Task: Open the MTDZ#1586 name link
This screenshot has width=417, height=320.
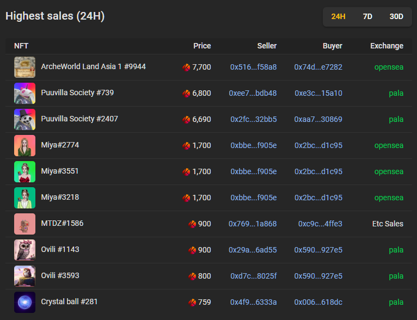Action: click(62, 223)
